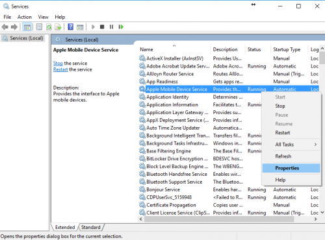
Task: Open the Action menu
Action: (x=25, y=17)
